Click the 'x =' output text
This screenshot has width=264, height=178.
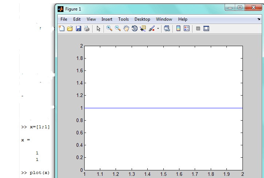26,140
